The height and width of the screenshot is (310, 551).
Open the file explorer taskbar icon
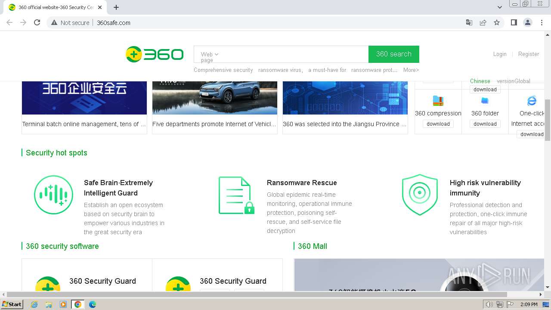click(x=49, y=304)
